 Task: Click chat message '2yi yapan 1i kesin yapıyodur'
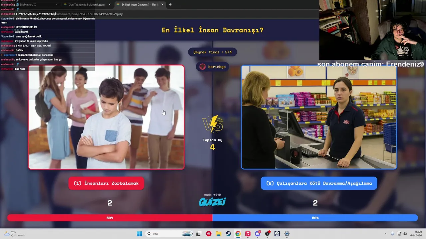pyautogui.click(x=32, y=41)
